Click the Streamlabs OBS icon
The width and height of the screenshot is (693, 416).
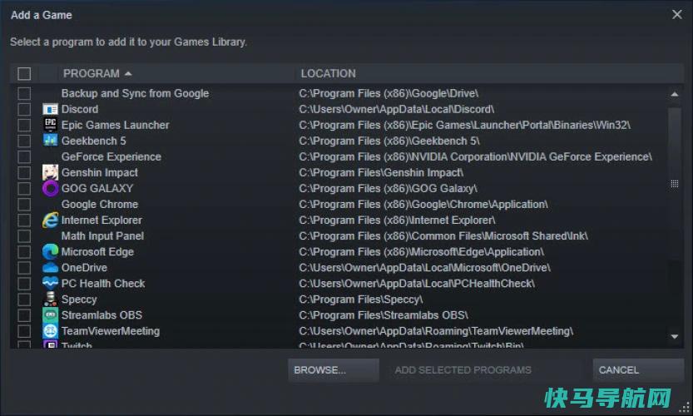click(50, 315)
